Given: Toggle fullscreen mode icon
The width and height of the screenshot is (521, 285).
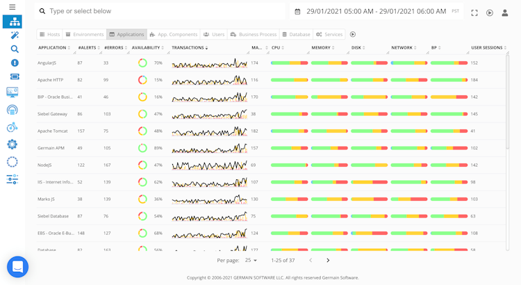Looking at the screenshot, I should click(x=474, y=13).
